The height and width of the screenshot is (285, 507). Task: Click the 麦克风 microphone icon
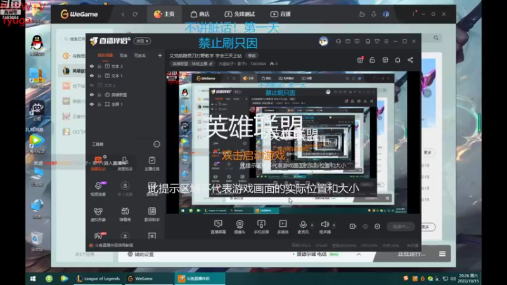pyautogui.click(x=303, y=224)
